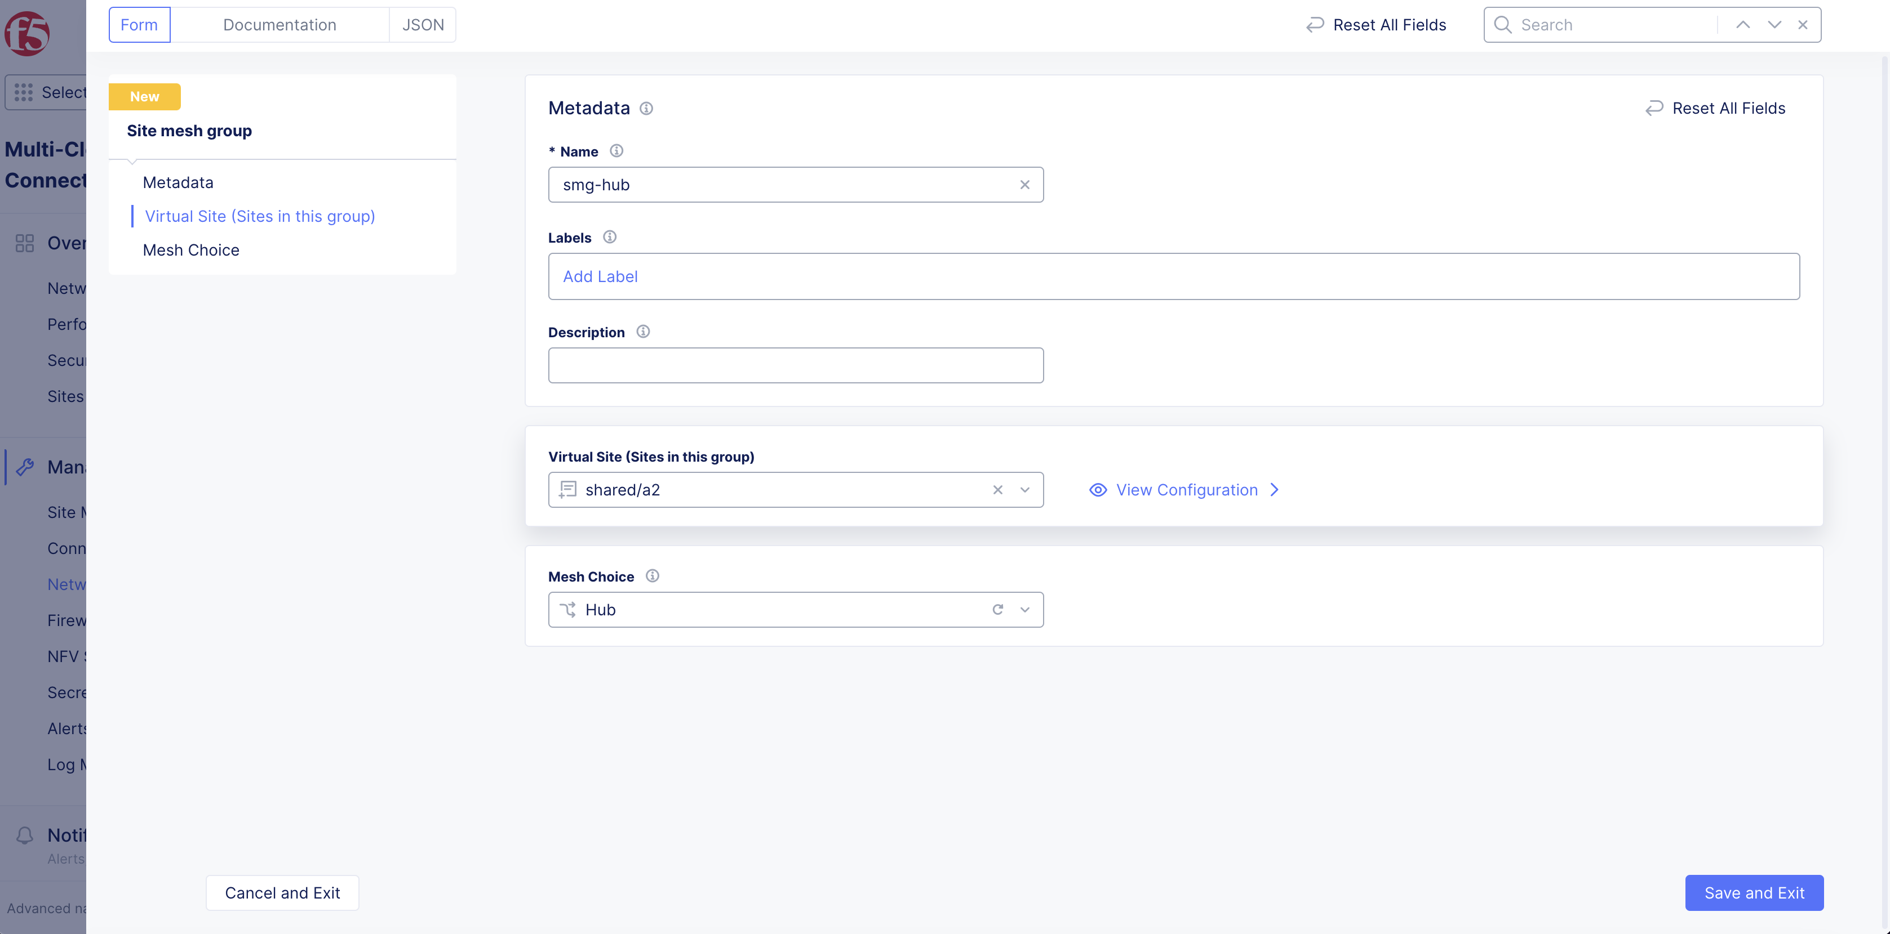The image size is (1890, 934).
Task: Switch to the Documentation tab
Action: pyautogui.click(x=279, y=25)
